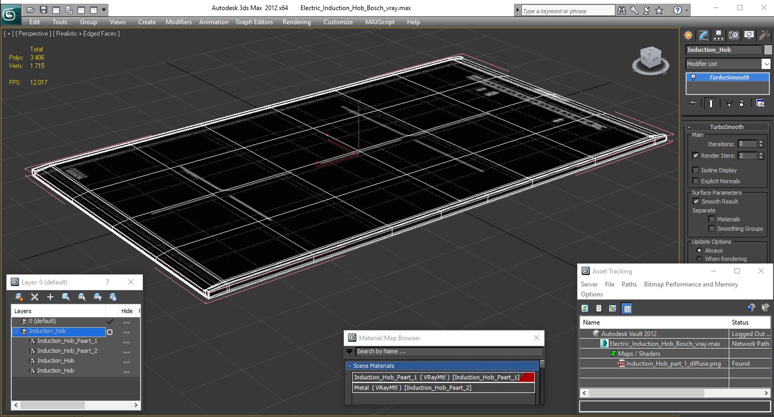Click the object color swatch beside Induction_Hob
Image resolution: width=774 pixels, height=417 pixels.
tap(768, 50)
